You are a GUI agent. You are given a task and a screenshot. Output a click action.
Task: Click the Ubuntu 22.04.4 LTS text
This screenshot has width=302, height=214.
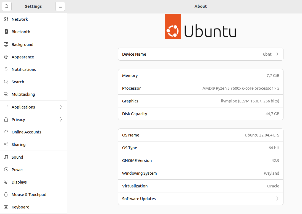(262, 135)
